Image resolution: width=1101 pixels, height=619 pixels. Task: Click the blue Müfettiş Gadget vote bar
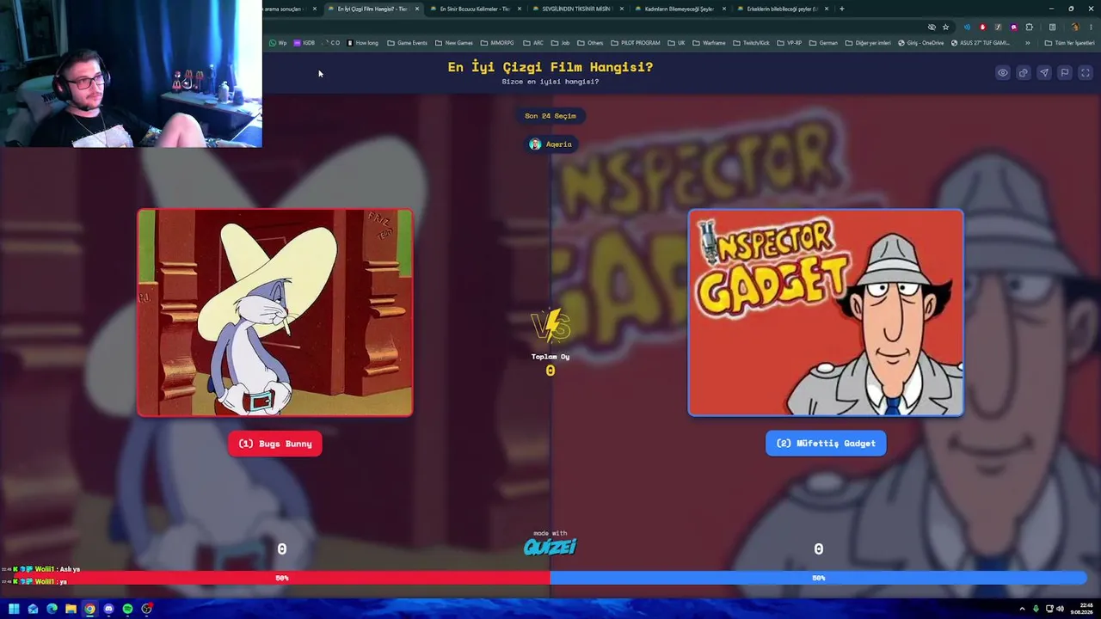click(818, 578)
